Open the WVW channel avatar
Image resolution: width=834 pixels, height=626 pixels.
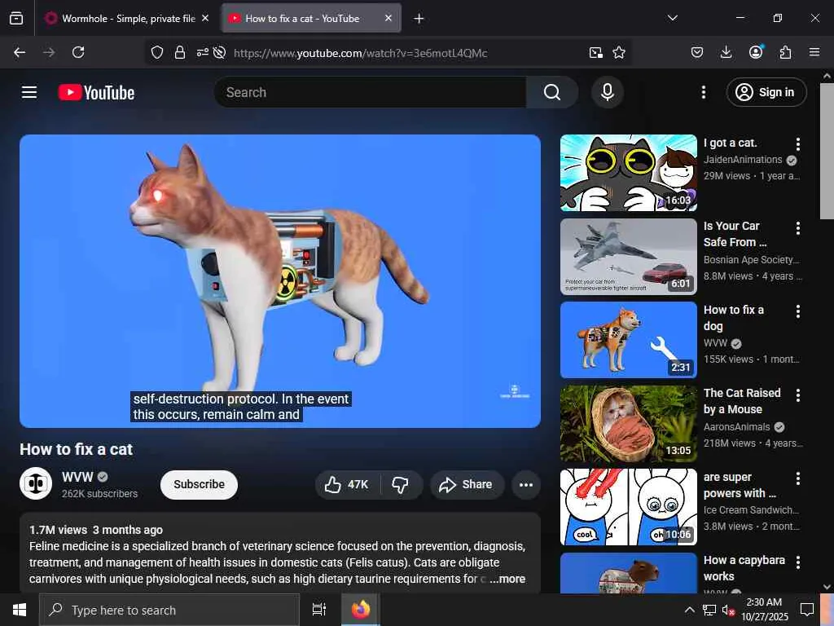tap(36, 483)
